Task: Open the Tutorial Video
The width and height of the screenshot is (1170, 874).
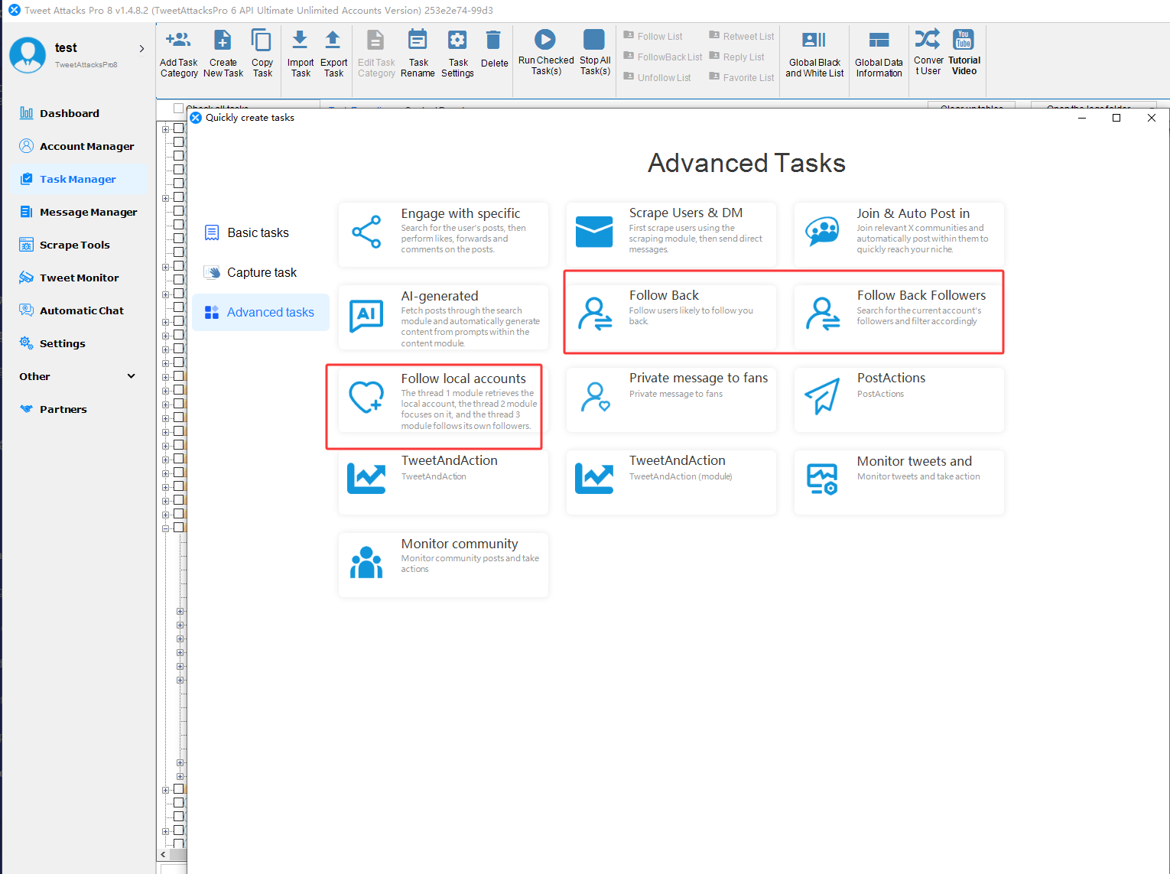Action: (964, 52)
